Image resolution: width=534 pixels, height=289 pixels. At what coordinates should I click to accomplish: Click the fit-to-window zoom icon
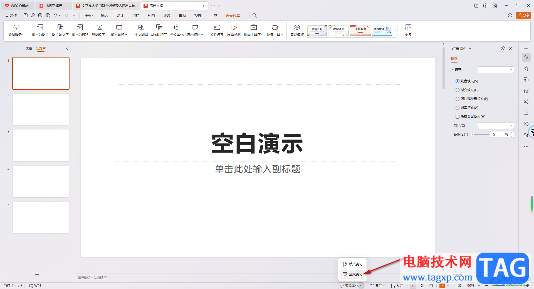point(459,286)
